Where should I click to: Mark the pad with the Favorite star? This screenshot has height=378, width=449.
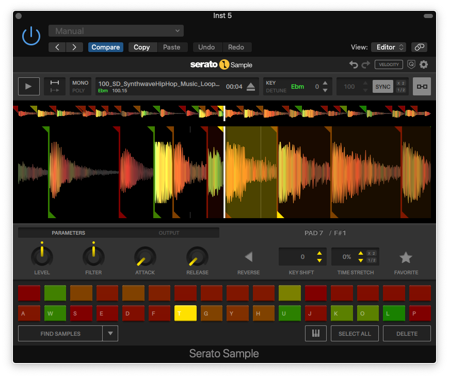[406, 257]
